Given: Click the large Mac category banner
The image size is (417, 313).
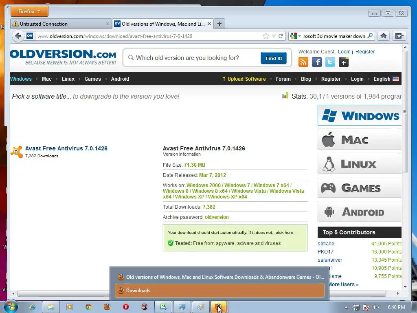Looking at the screenshot, I should (360, 139).
